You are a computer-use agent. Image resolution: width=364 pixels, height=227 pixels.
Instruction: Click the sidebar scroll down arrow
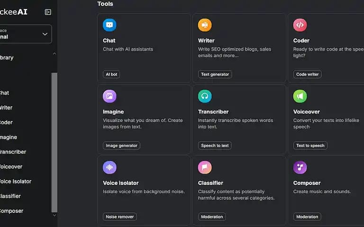coord(55,215)
